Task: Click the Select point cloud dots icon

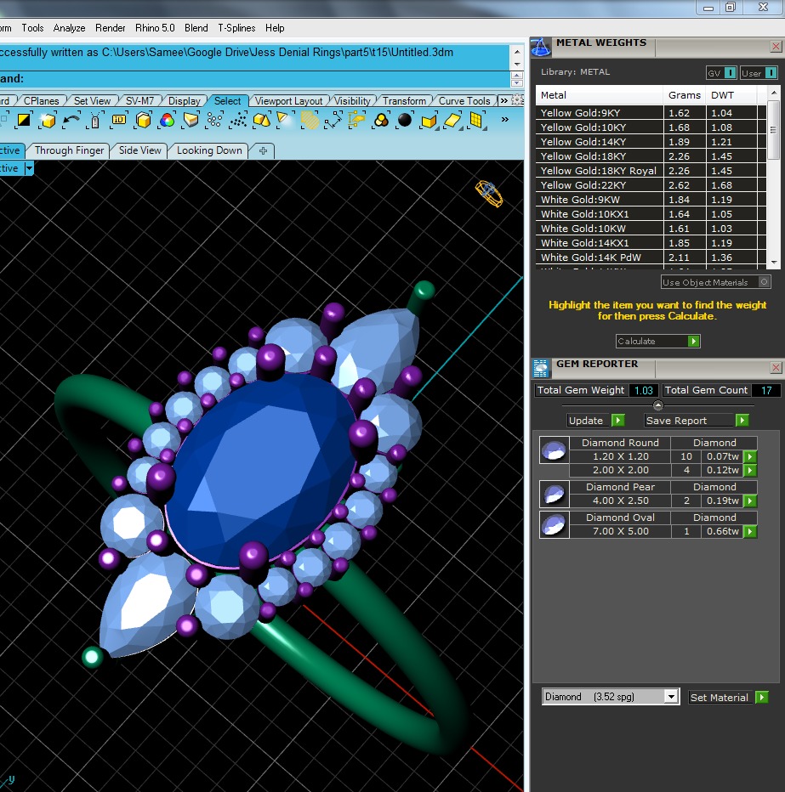Action: coord(238,120)
